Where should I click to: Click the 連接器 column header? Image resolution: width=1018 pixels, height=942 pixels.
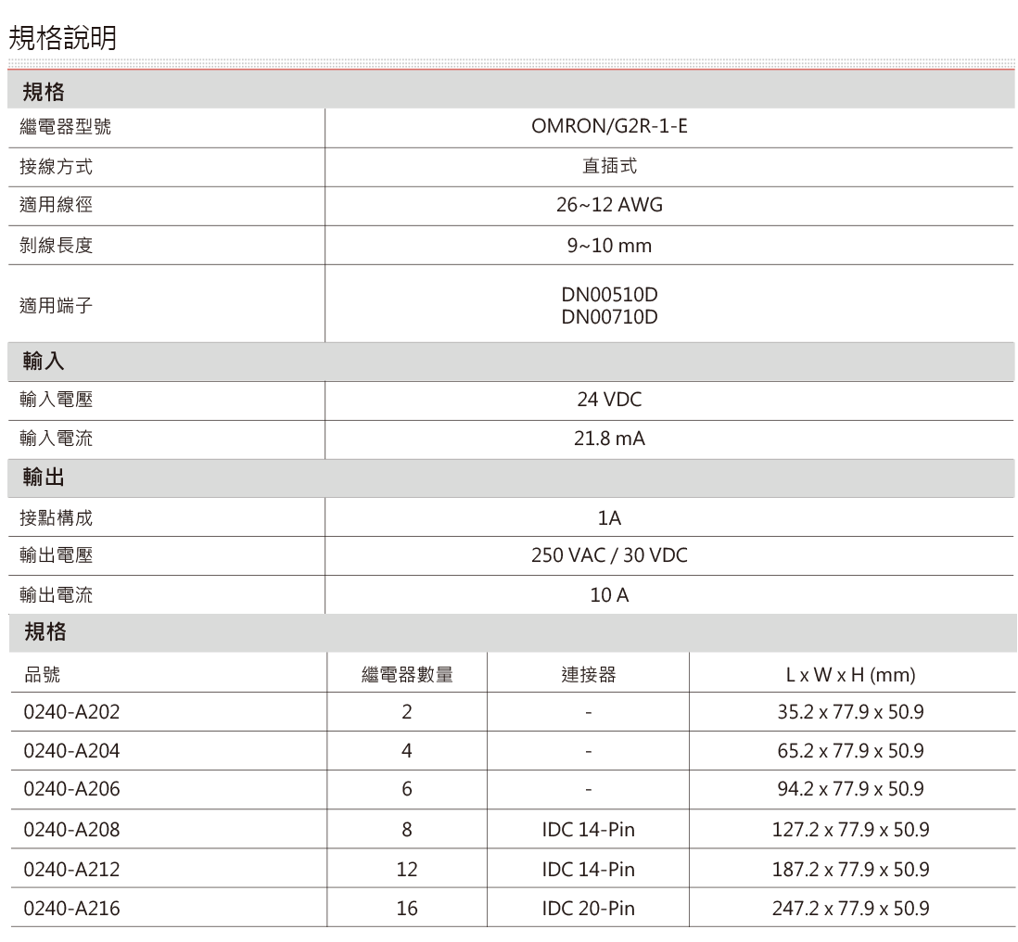[588, 675]
